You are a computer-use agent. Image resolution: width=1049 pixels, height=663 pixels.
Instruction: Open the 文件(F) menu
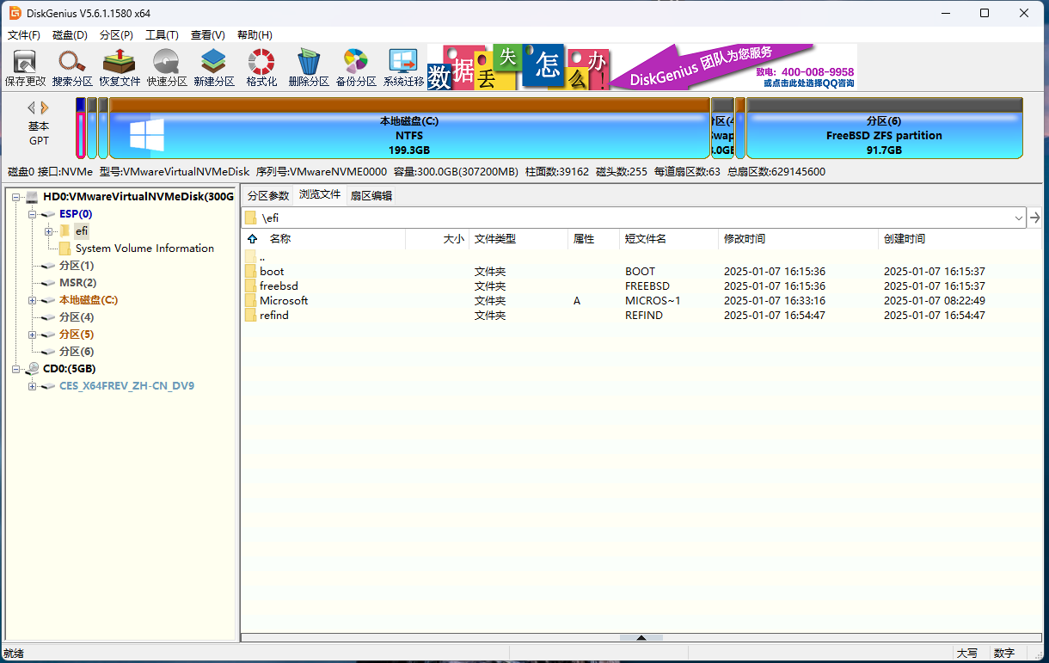[24, 35]
